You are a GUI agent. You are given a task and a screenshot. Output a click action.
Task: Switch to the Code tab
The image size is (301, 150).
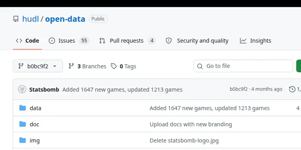[27, 41]
